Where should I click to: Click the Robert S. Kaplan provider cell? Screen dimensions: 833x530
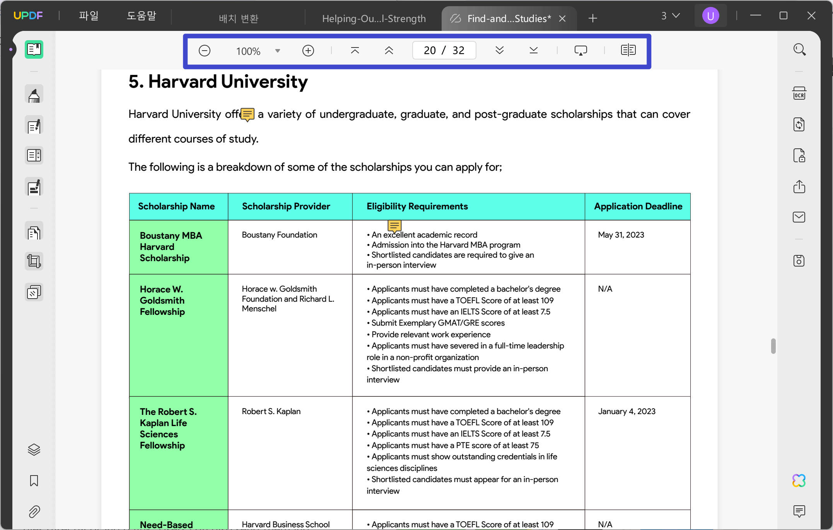290,453
